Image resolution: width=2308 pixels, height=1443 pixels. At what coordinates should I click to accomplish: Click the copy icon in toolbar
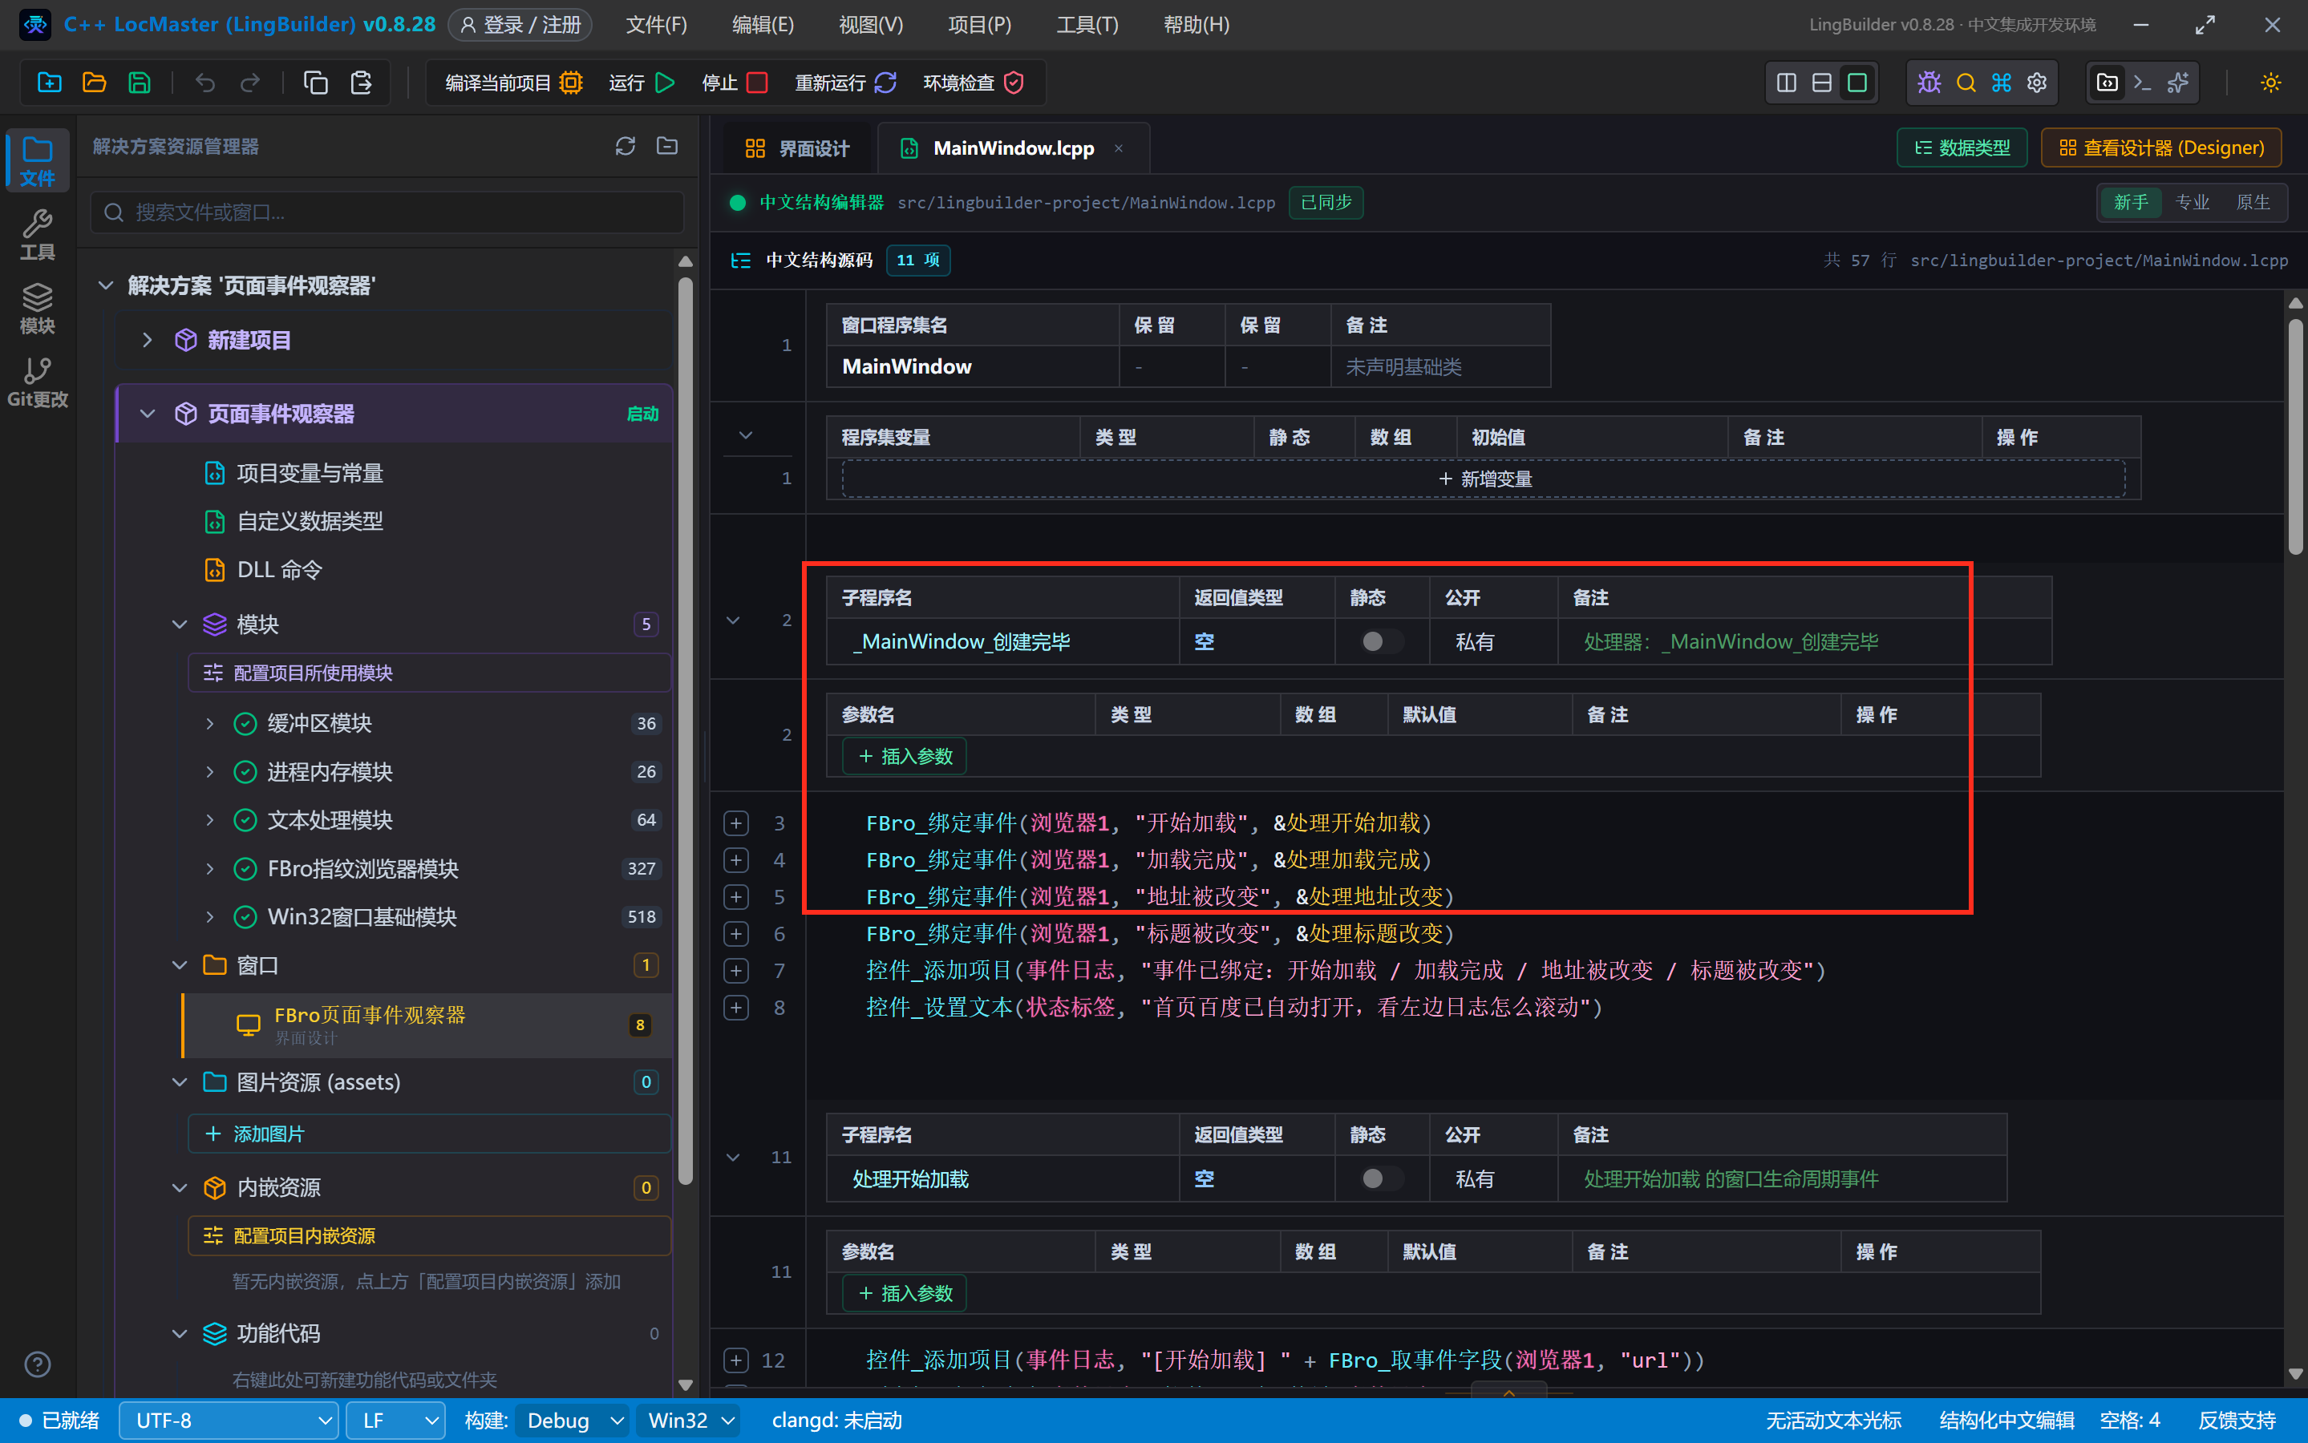coord(316,83)
